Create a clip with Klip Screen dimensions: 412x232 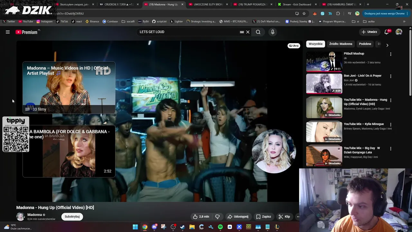click(284, 217)
